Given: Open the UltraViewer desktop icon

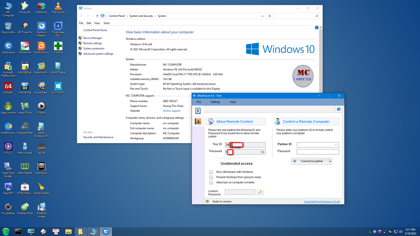Looking at the screenshot, I should (x=8, y=48).
